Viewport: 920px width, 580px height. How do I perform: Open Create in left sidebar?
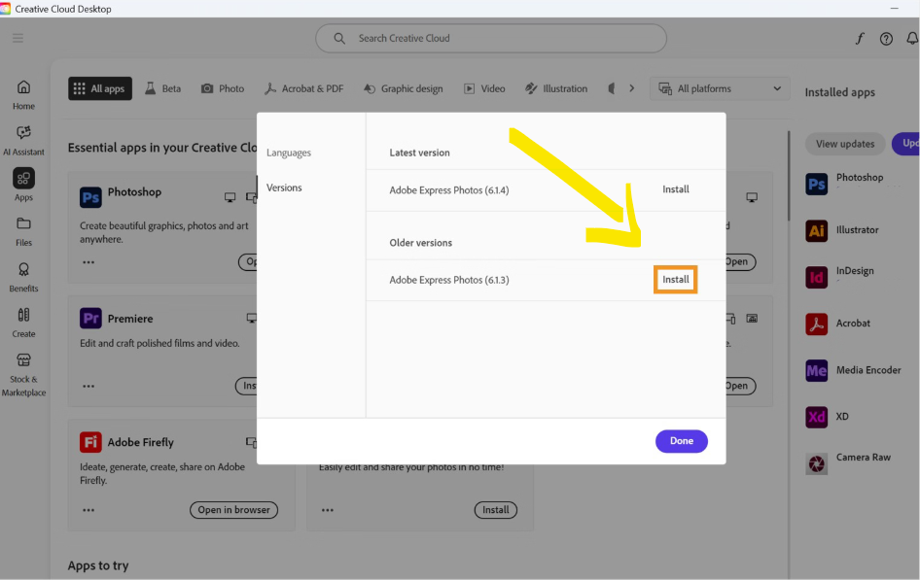(23, 323)
